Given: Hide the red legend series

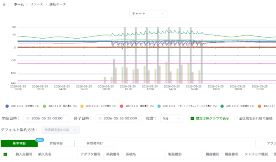Looking at the screenshot, I should point(121,106).
